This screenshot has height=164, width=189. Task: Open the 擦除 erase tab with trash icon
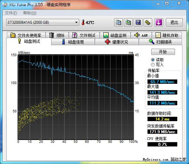(x=57, y=35)
